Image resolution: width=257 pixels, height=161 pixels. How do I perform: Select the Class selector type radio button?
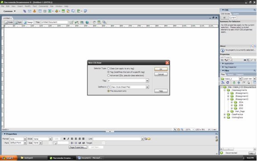coord(108,68)
